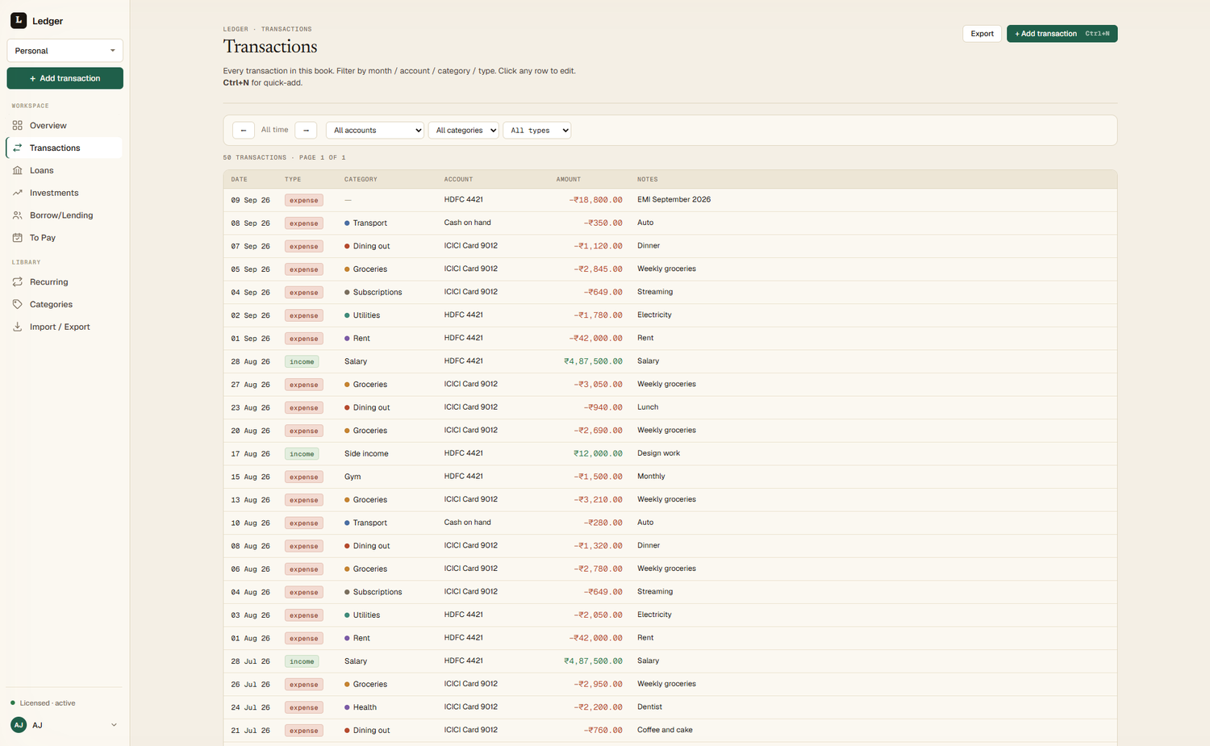Screen dimensions: 1210x746
Task: Click the 03 Aug 26 Utilities category
Action: coord(366,615)
